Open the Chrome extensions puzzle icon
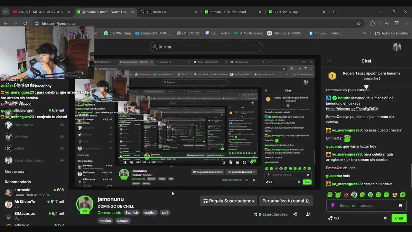Screen dimensions: 412x232 373,24
